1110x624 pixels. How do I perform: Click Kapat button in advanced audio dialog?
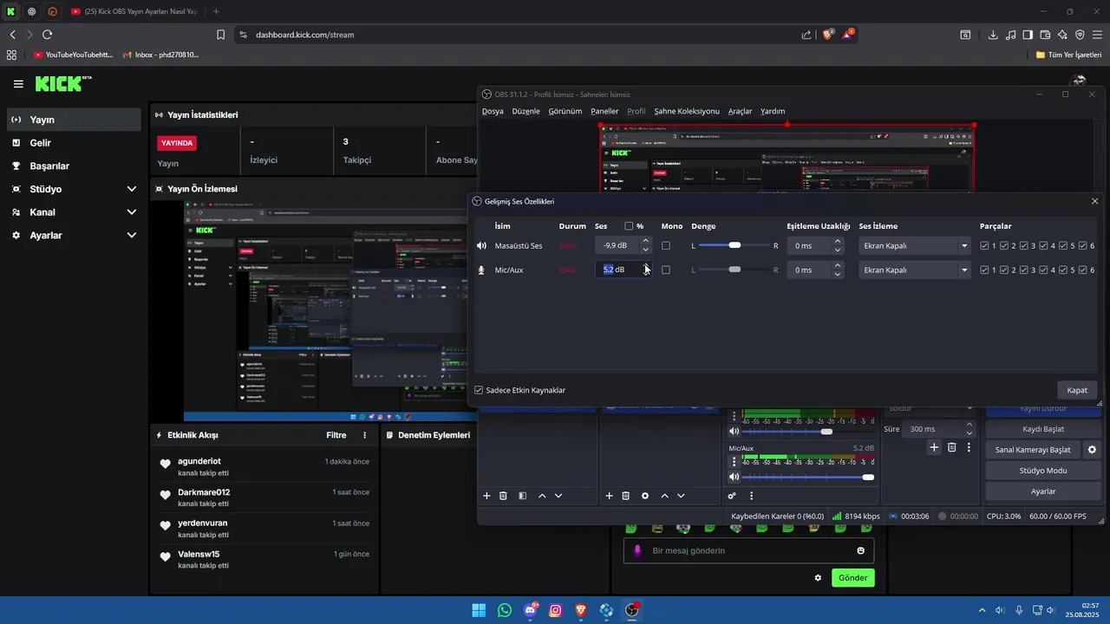(1077, 390)
